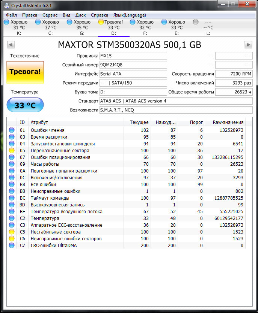
Task: Click yellow orb of 05 Переназначенные сектора
Action: coord(12,150)
